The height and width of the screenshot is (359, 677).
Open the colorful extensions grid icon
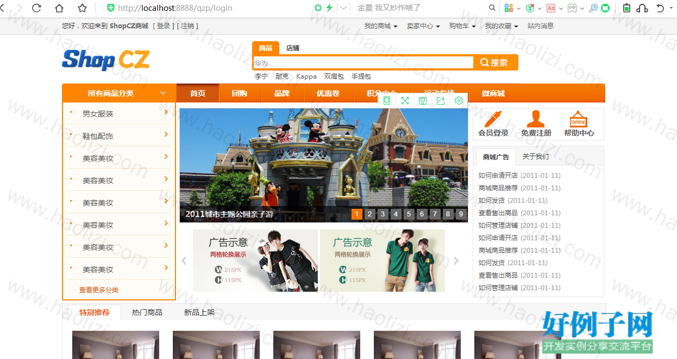(509, 8)
